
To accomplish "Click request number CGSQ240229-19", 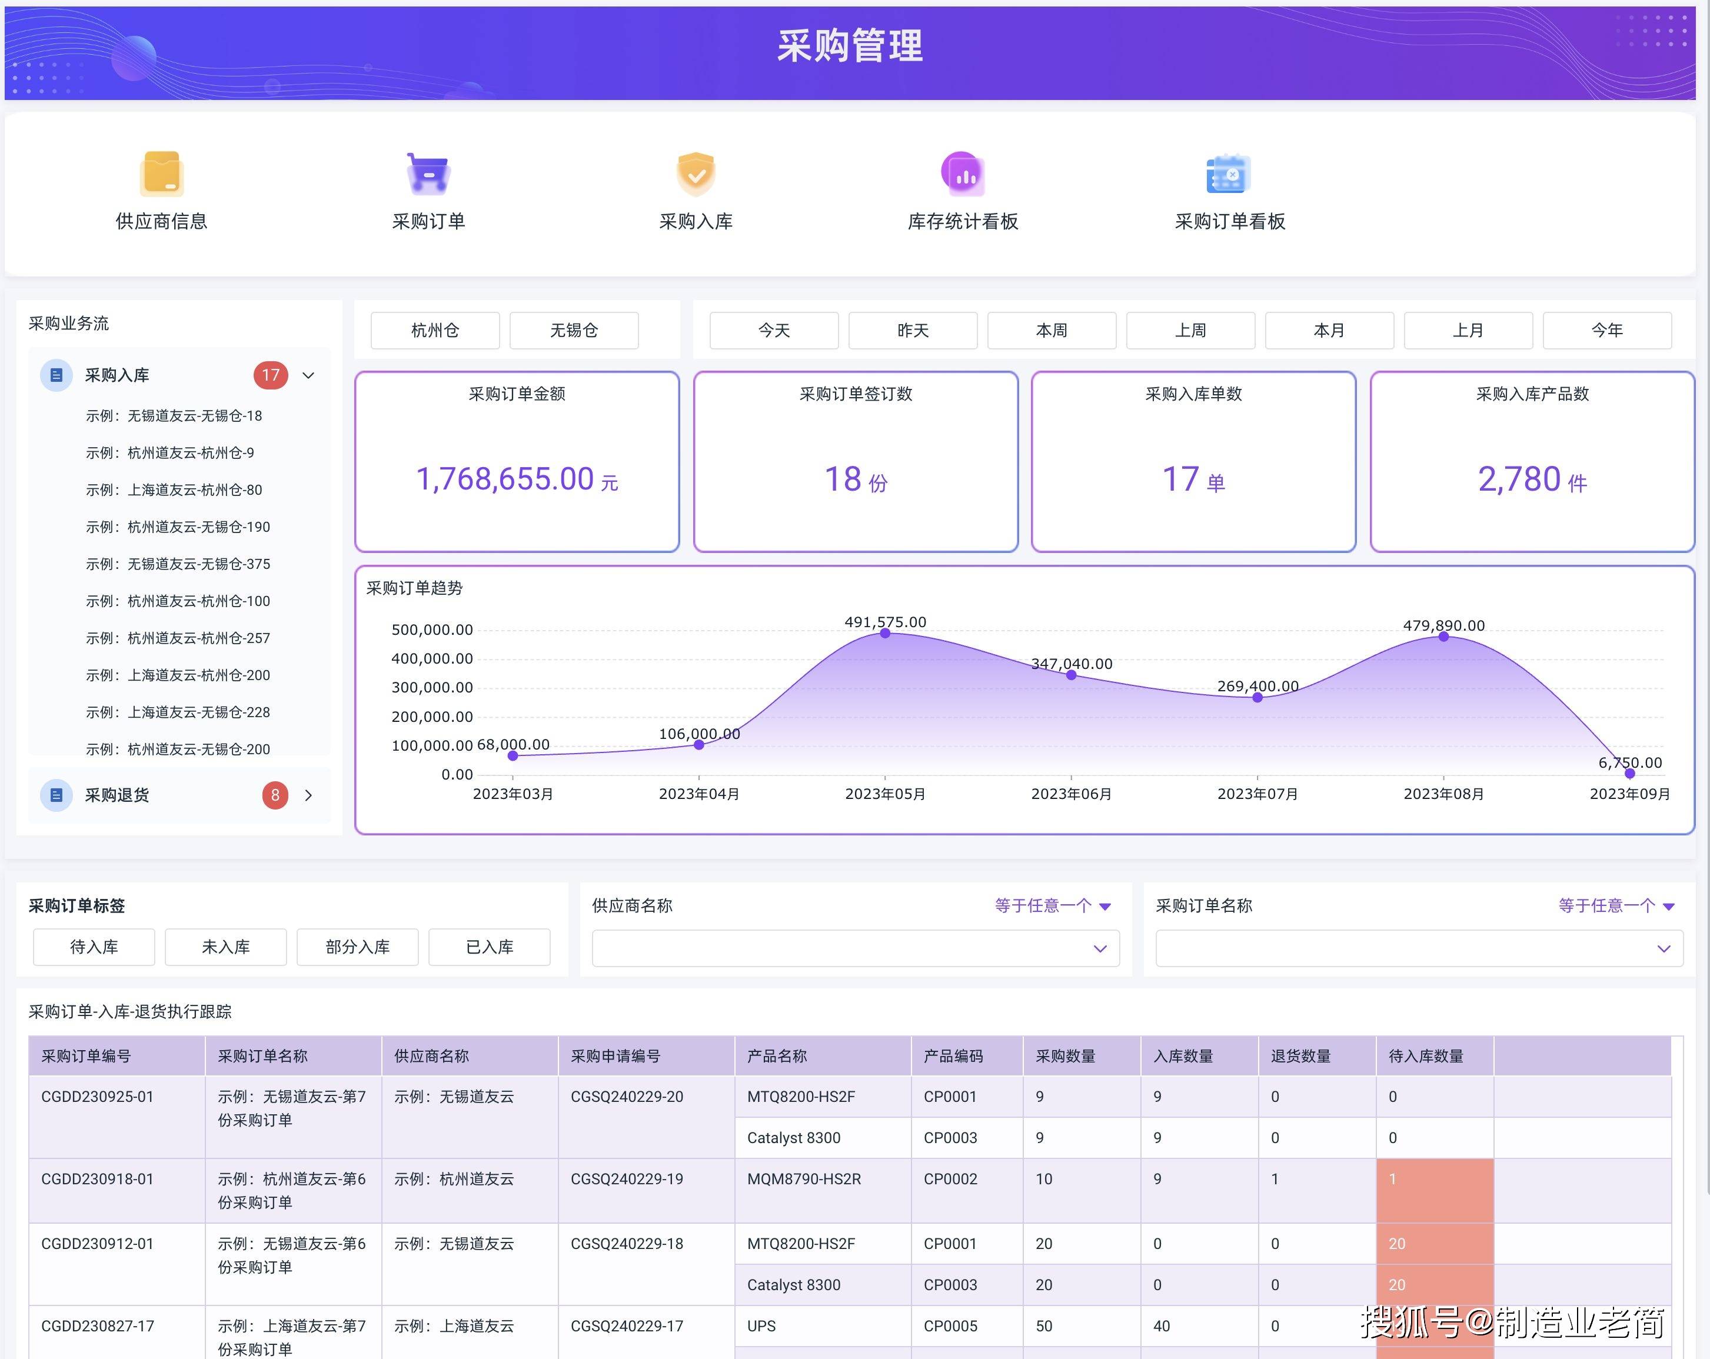I will [627, 1179].
